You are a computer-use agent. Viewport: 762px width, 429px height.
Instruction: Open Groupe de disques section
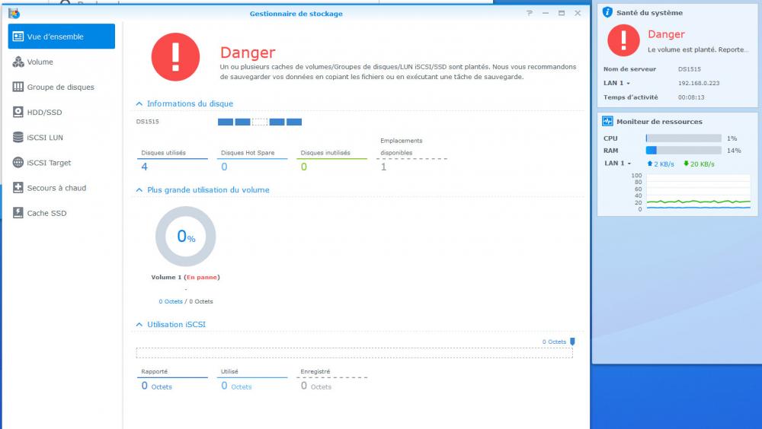click(61, 87)
